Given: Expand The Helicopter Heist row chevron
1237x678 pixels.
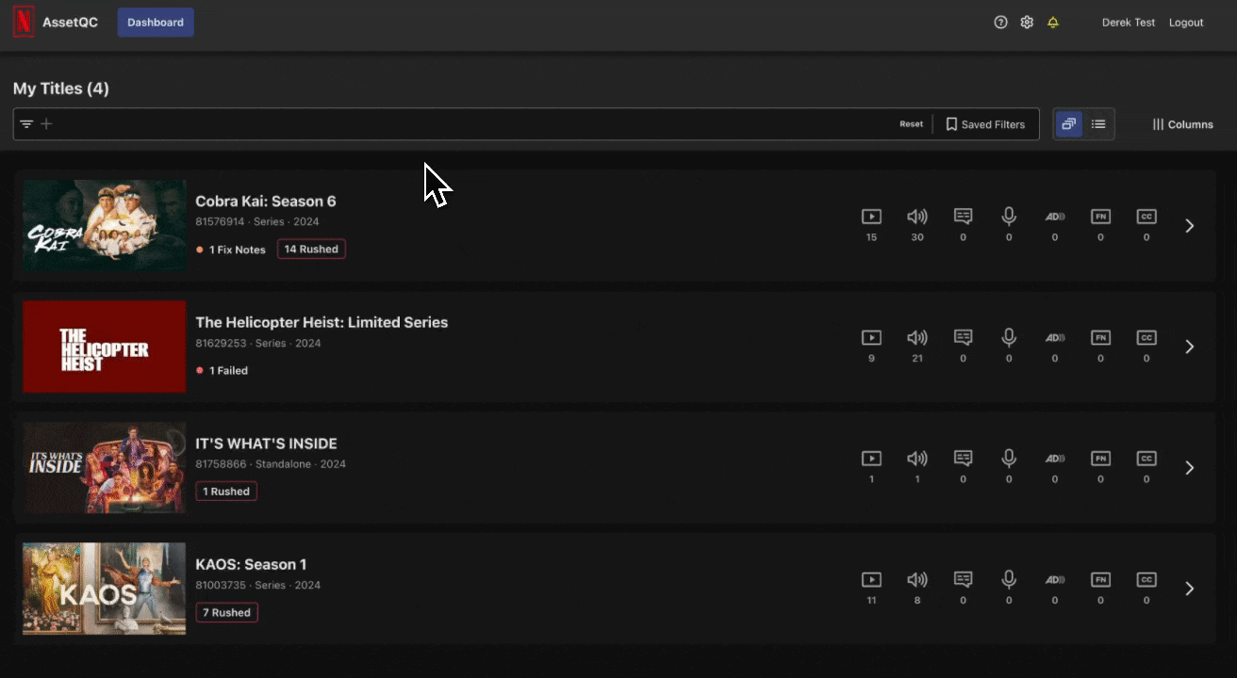Looking at the screenshot, I should pyautogui.click(x=1190, y=347).
